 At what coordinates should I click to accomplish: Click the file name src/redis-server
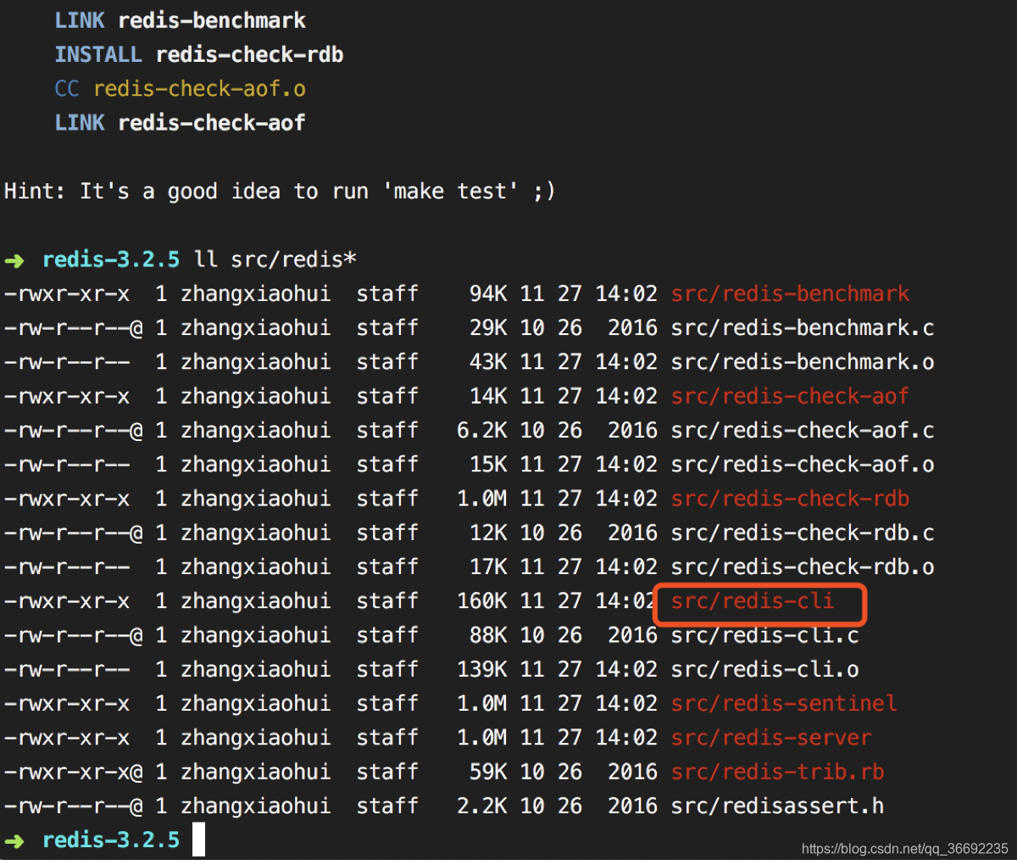tap(771, 738)
